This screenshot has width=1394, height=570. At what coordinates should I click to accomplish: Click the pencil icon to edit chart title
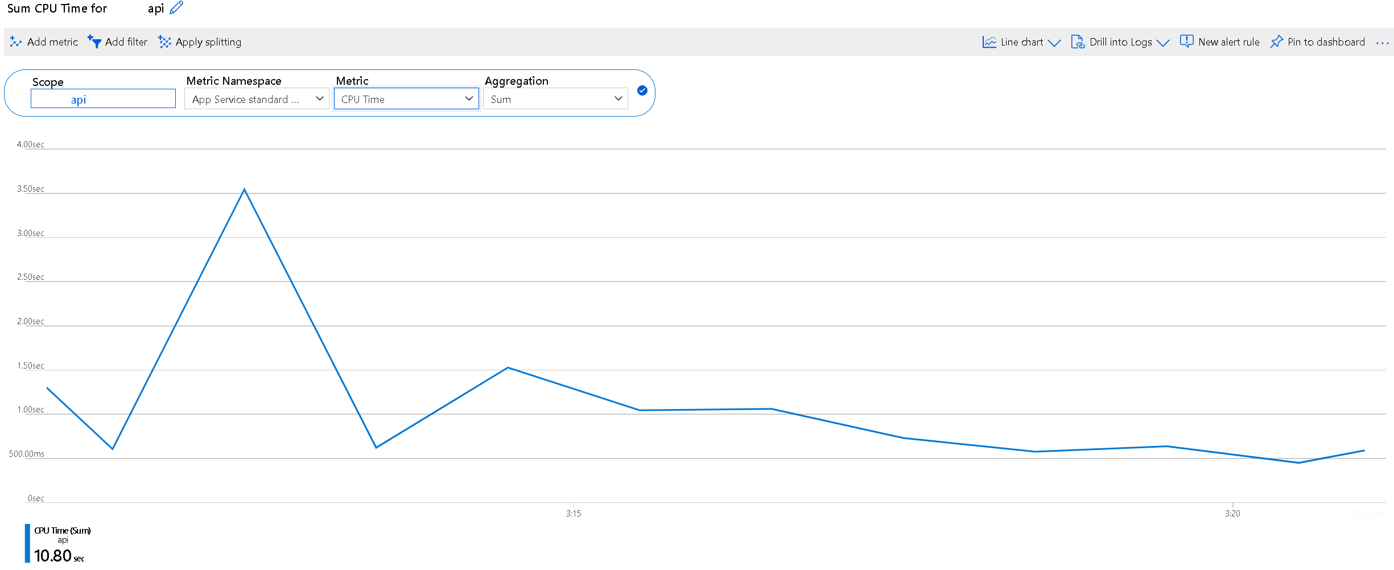pyautogui.click(x=176, y=8)
